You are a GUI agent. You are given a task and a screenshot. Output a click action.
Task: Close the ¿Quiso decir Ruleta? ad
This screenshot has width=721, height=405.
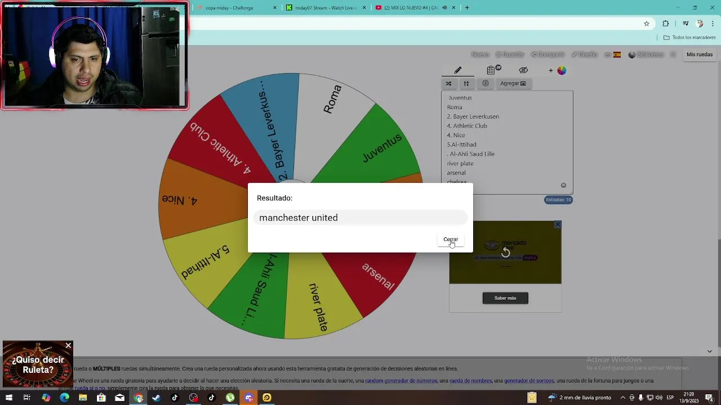(68, 345)
